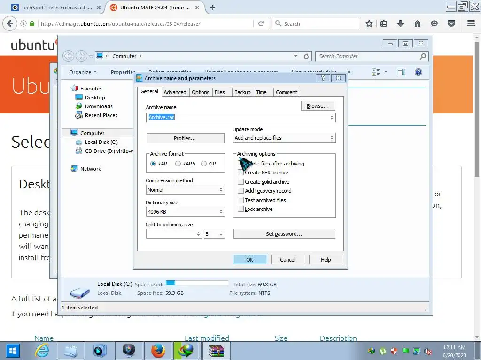The width and height of the screenshot is (481, 360).
Task: Confirm dialog with OK
Action: point(250,260)
